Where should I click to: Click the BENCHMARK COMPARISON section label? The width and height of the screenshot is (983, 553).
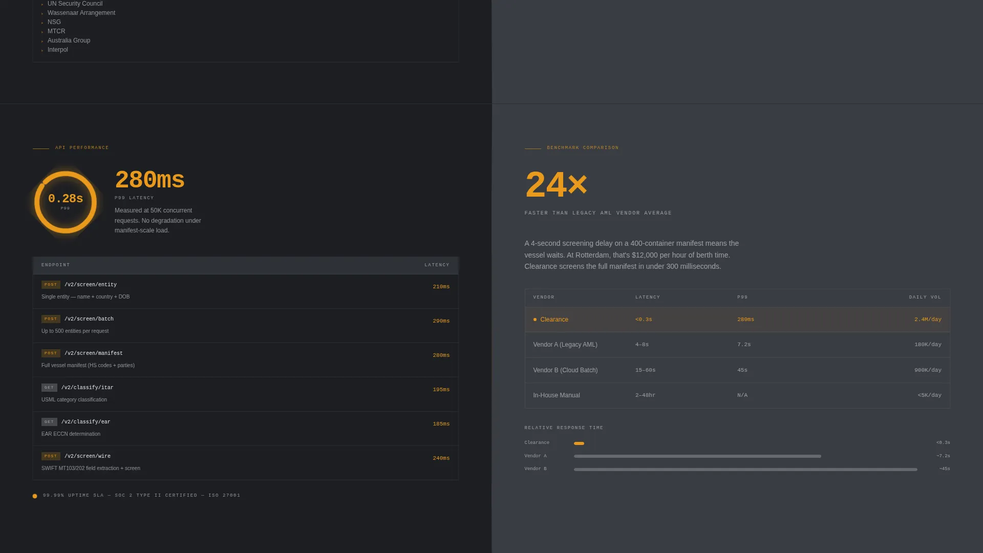coord(583,148)
